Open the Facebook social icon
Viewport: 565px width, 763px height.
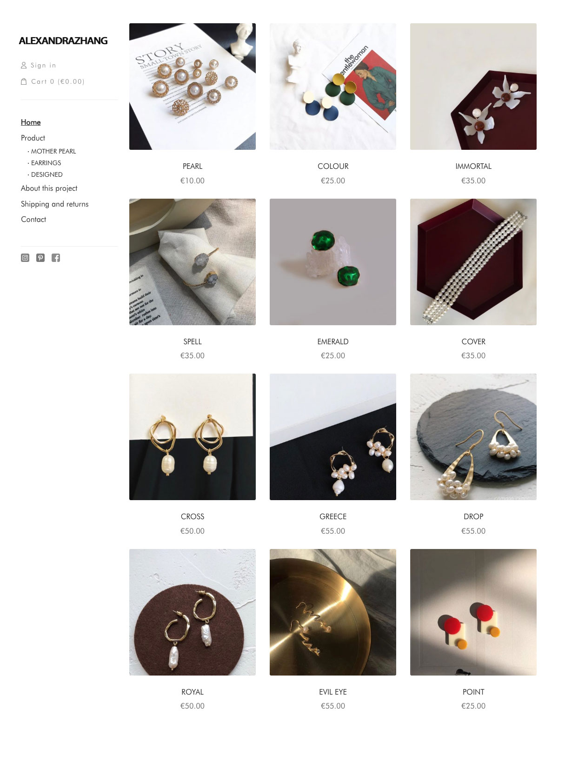[56, 258]
